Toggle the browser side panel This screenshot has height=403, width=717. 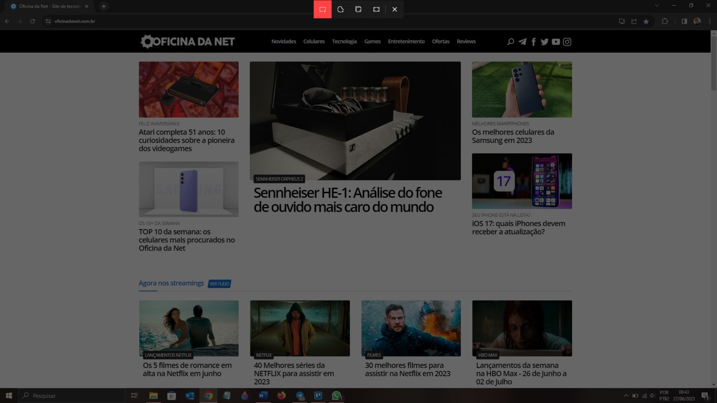[683, 21]
